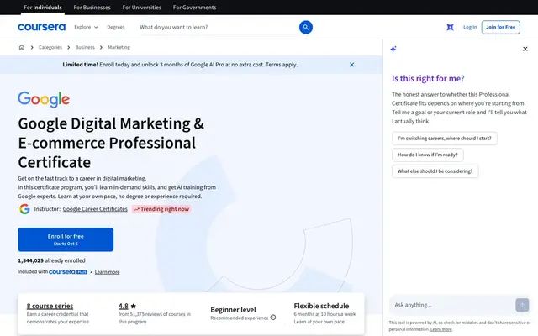
Task: Click the Google G instructor avatar
Action: coord(24,209)
